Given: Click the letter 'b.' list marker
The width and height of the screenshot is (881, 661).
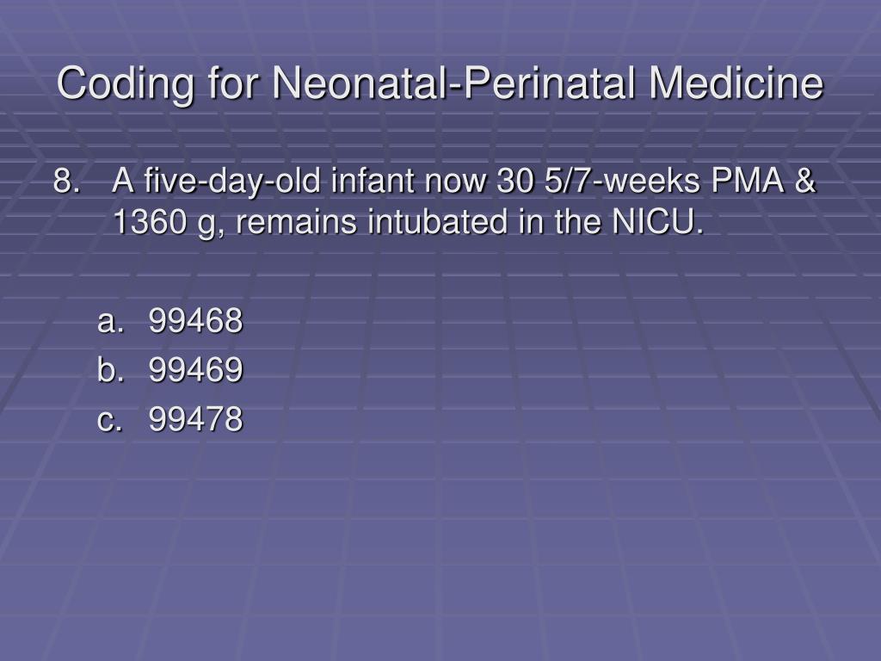Looking at the screenshot, I should pos(110,370).
